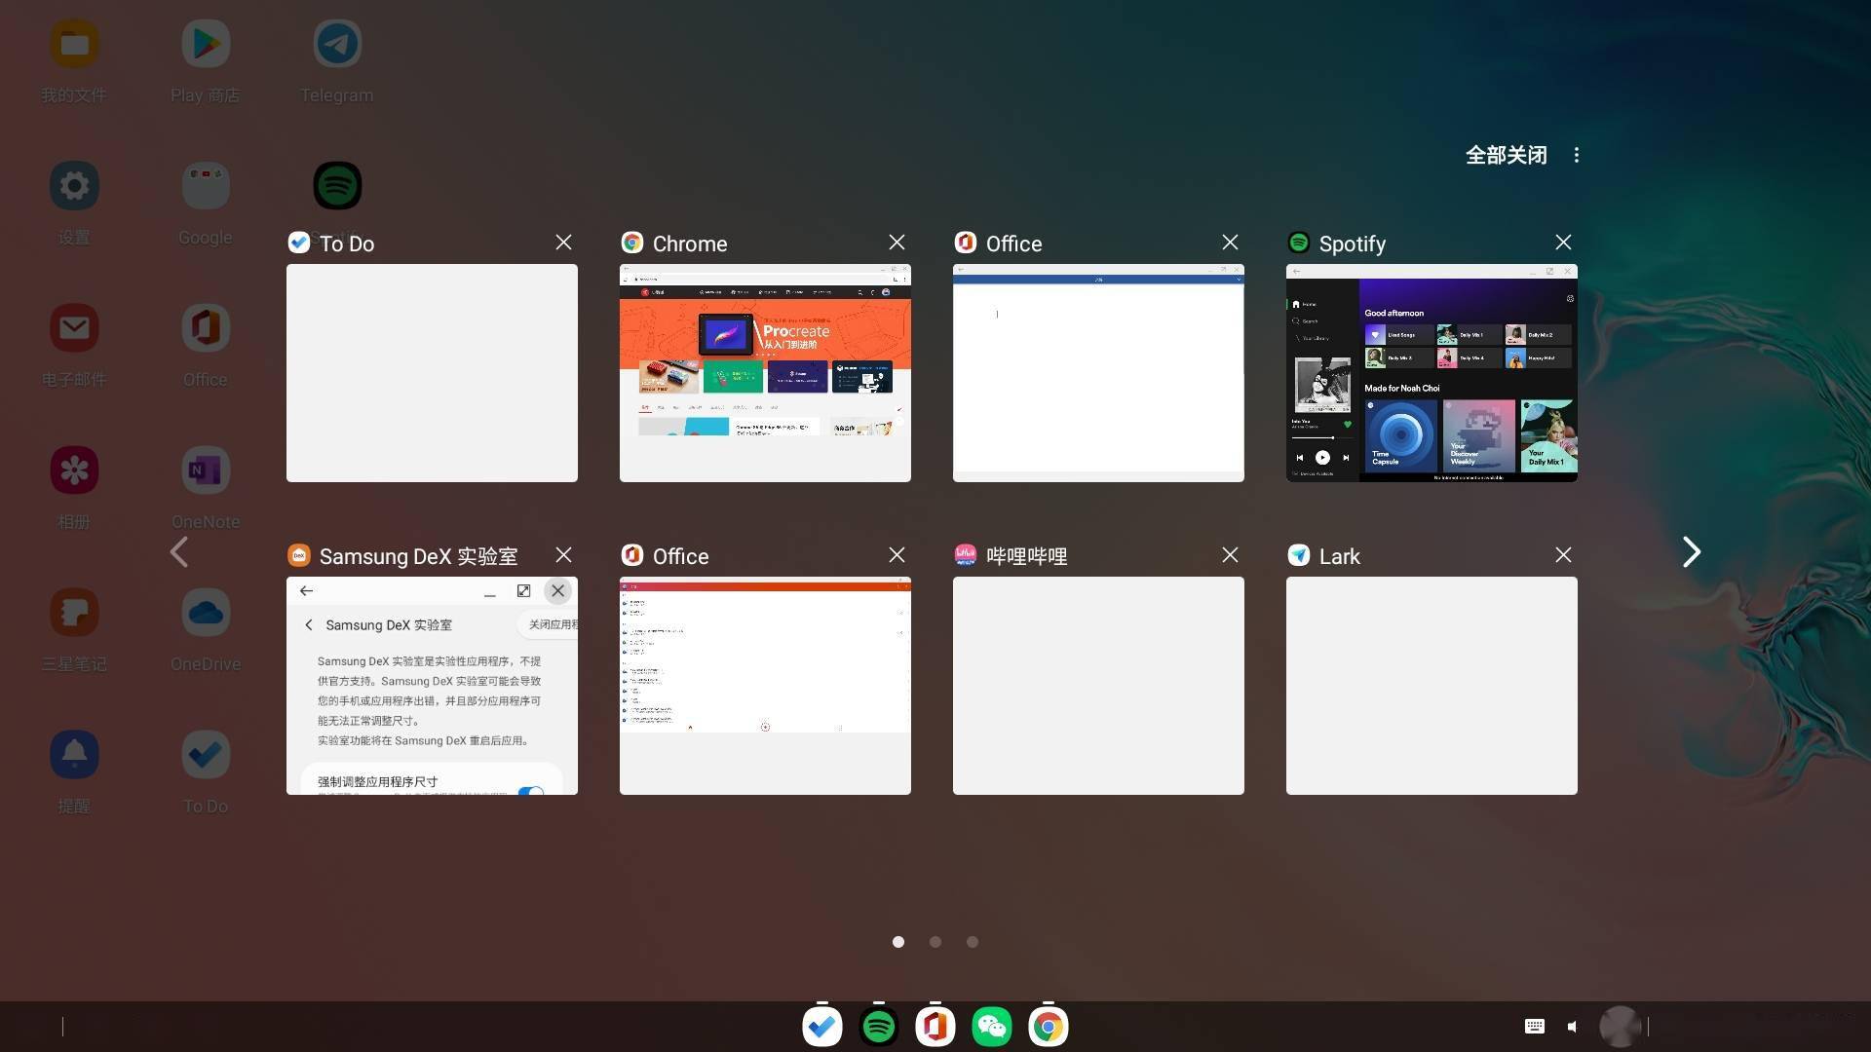This screenshot has width=1871, height=1052.
Task: Click the volume speaker tray icon
Action: 1572,1027
